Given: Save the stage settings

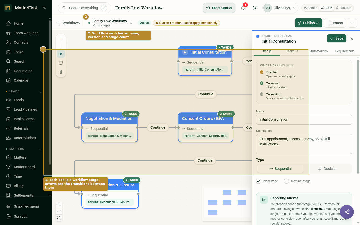Looking at the screenshot, I should point(337,38).
